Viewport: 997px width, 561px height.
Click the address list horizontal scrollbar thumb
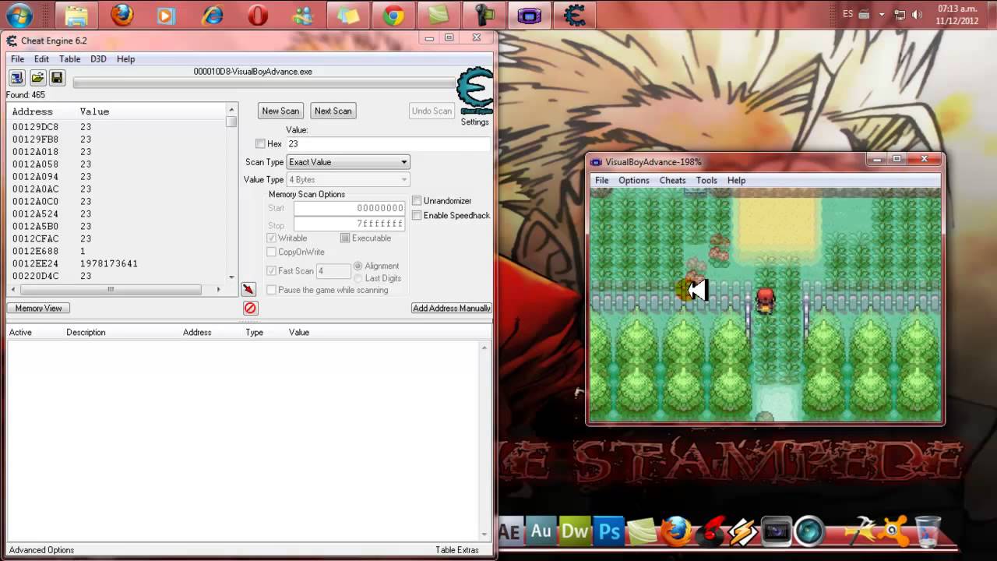[x=110, y=290]
